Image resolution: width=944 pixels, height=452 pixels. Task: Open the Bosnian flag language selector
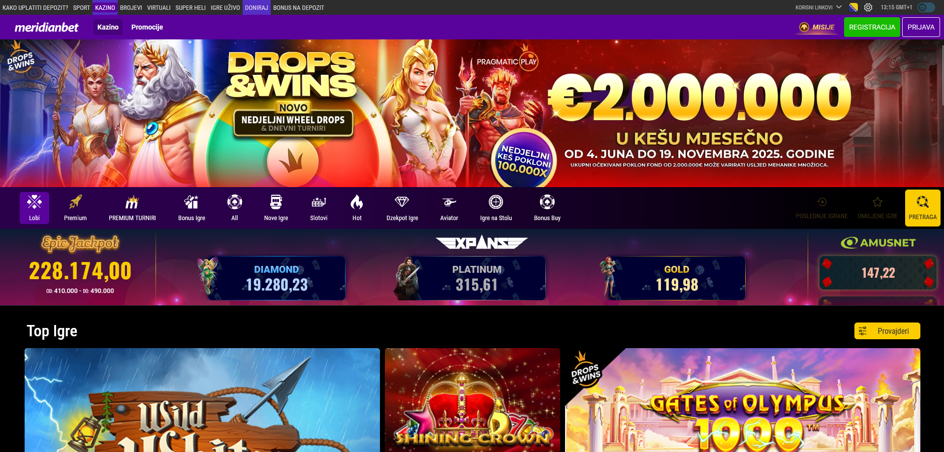[x=853, y=7]
